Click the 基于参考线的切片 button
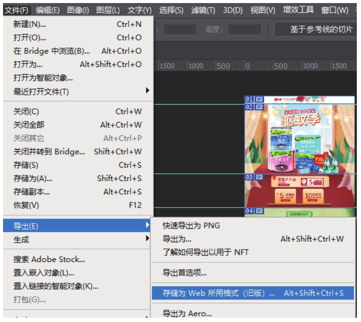The width and height of the screenshot is (361, 322). [x=316, y=29]
